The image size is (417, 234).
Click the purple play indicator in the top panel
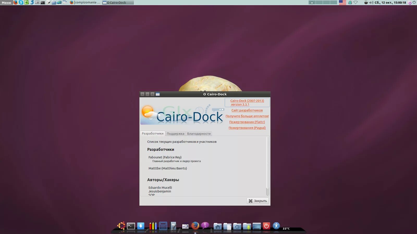410,3
